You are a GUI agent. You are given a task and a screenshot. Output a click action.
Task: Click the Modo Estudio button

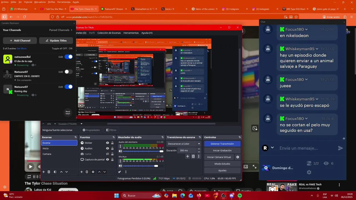(x=222, y=164)
